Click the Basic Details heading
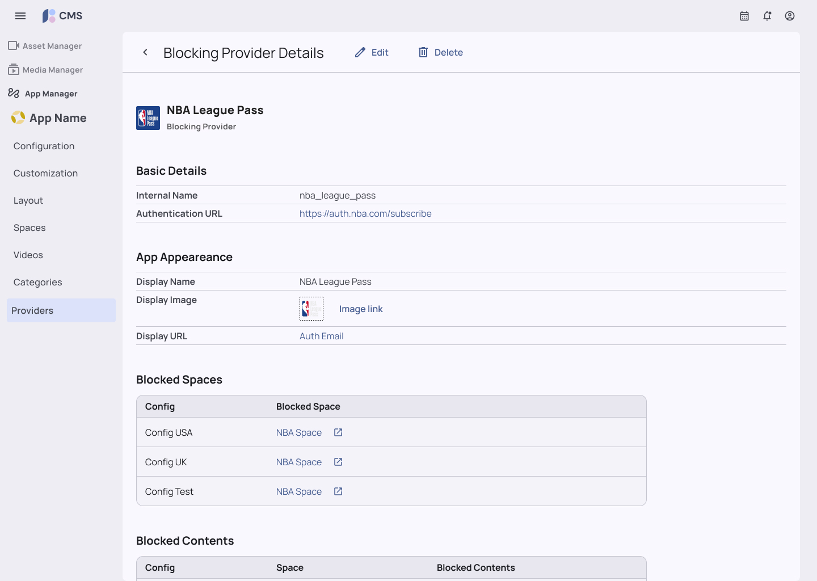 pos(171,171)
